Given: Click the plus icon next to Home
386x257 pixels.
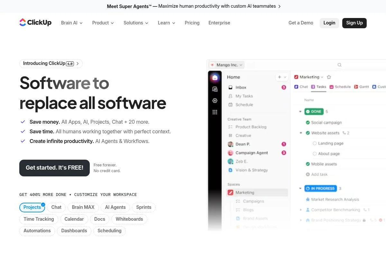Looking at the screenshot, I should point(279,77).
